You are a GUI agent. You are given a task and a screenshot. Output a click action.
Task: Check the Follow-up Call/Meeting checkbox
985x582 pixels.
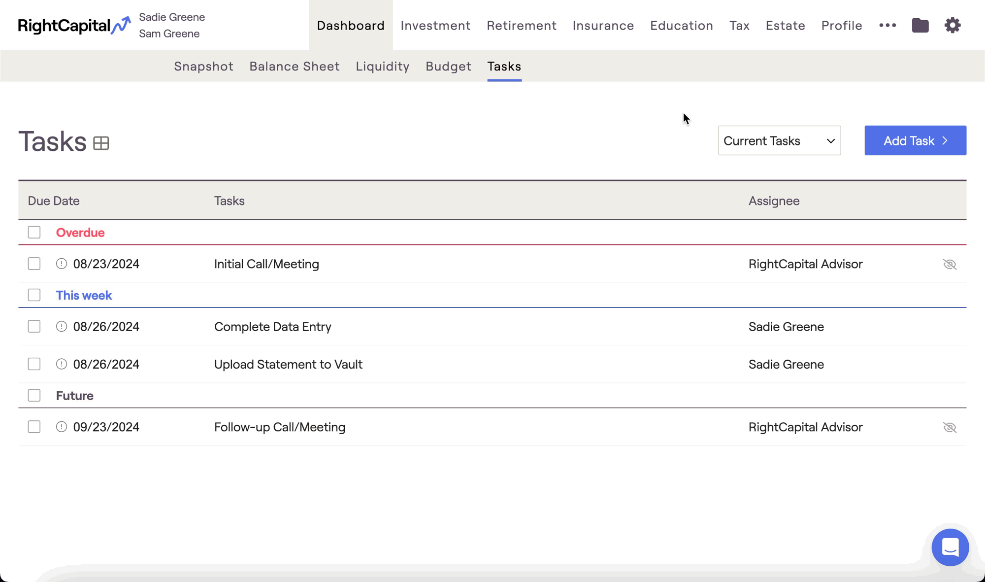34,427
